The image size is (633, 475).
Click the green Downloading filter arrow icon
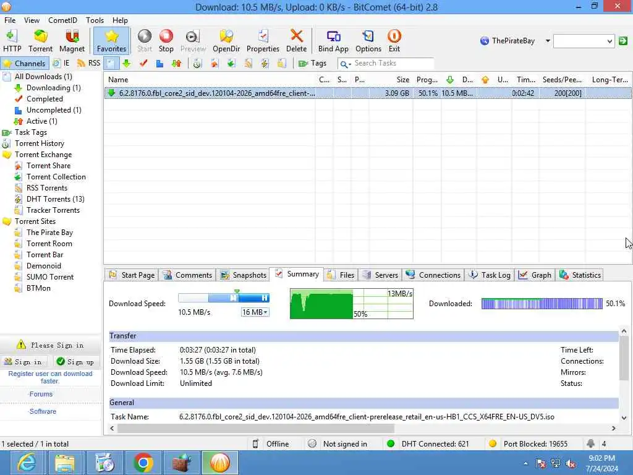[x=126, y=64]
